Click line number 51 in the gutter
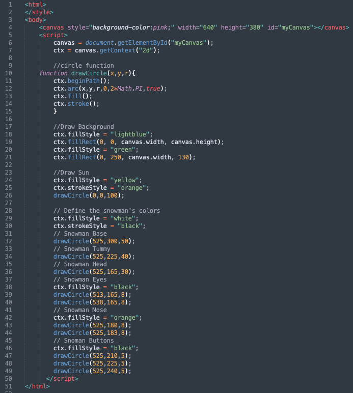The image size is (353, 393). click(x=9, y=386)
